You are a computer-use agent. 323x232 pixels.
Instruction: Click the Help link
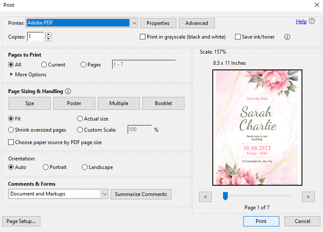point(301,21)
